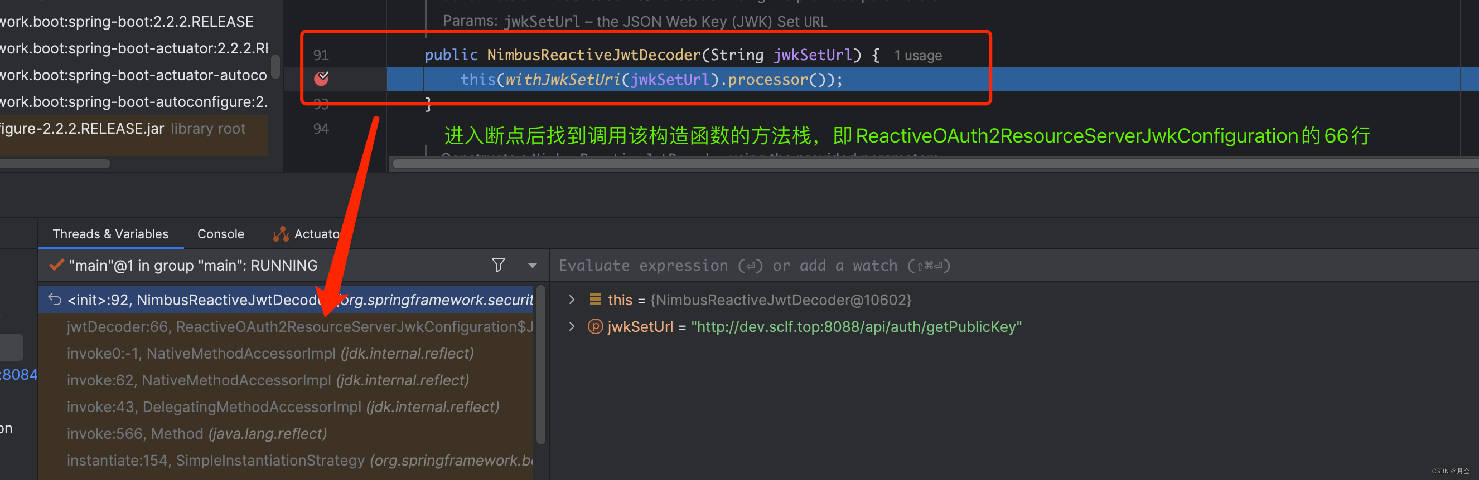This screenshot has width=1479, height=480.
Task: Click the Actuator tab icon
Action: coord(281,234)
